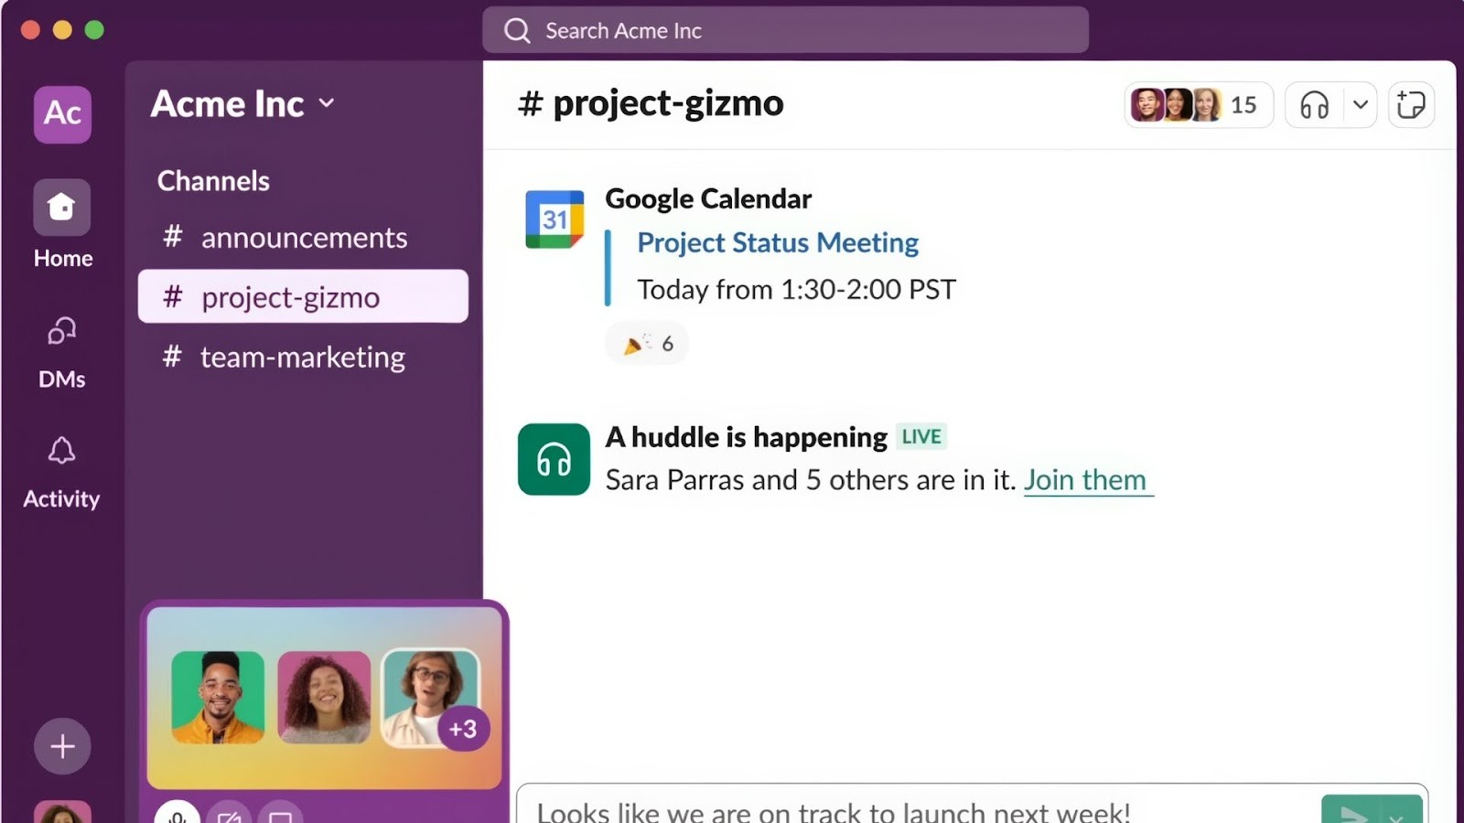
Task: Click the Join them link for the huddle
Action: (x=1087, y=479)
